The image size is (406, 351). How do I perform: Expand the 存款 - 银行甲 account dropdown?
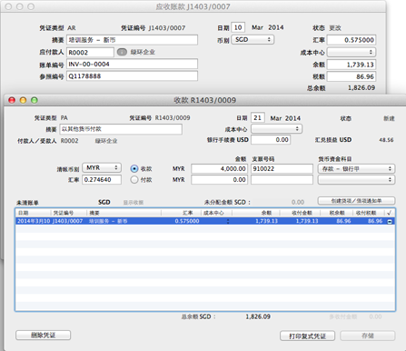coord(356,169)
